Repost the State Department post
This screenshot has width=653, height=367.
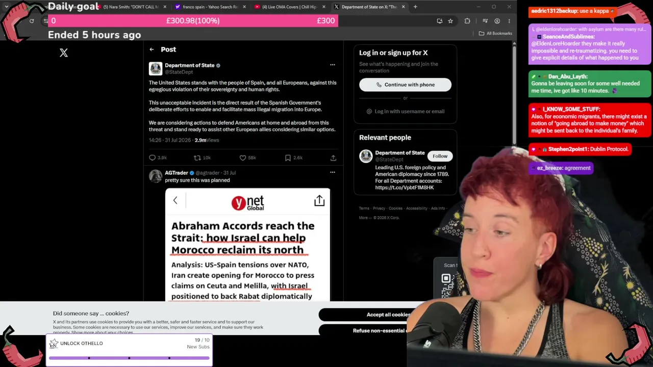click(202, 158)
